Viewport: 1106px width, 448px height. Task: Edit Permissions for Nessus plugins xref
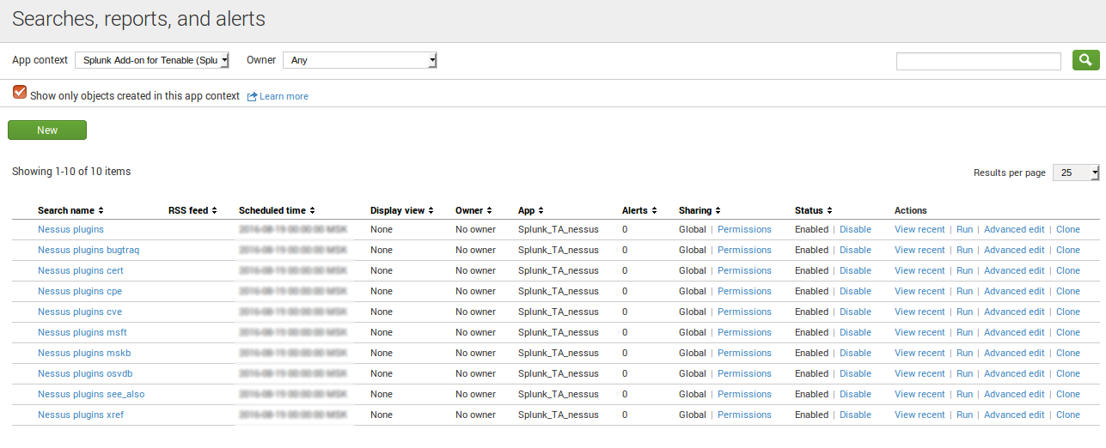[744, 415]
